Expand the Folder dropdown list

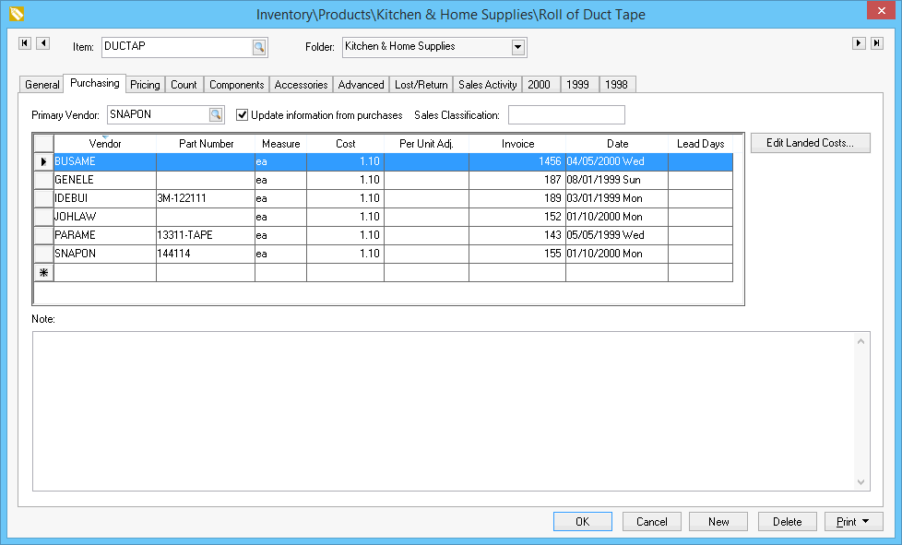pyautogui.click(x=517, y=47)
